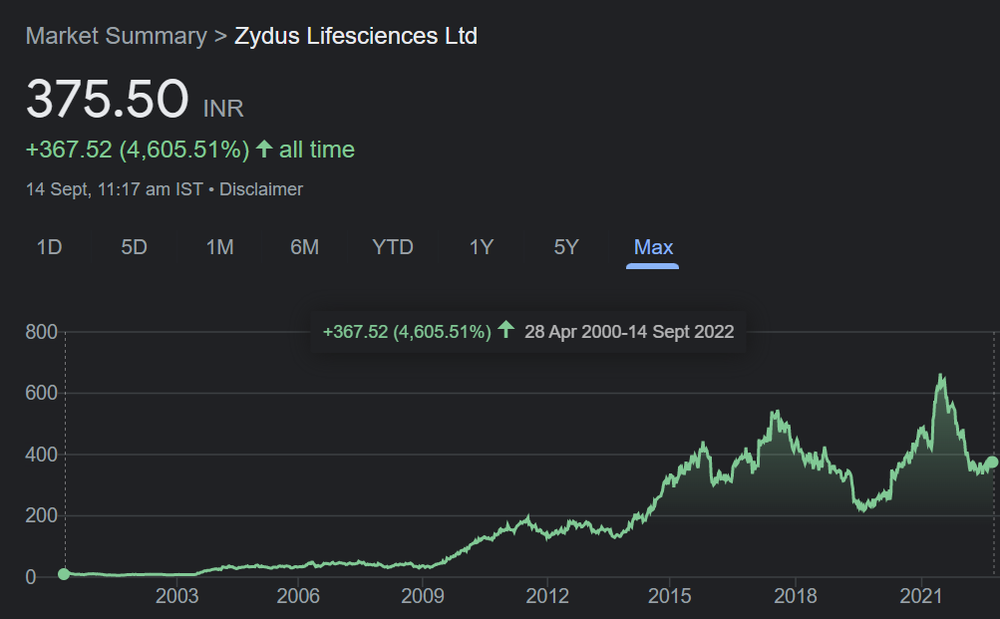Image resolution: width=1000 pixels, height=619 pixels.
Task: Click the 2003 x-axis label
Action: coord(176,596)
